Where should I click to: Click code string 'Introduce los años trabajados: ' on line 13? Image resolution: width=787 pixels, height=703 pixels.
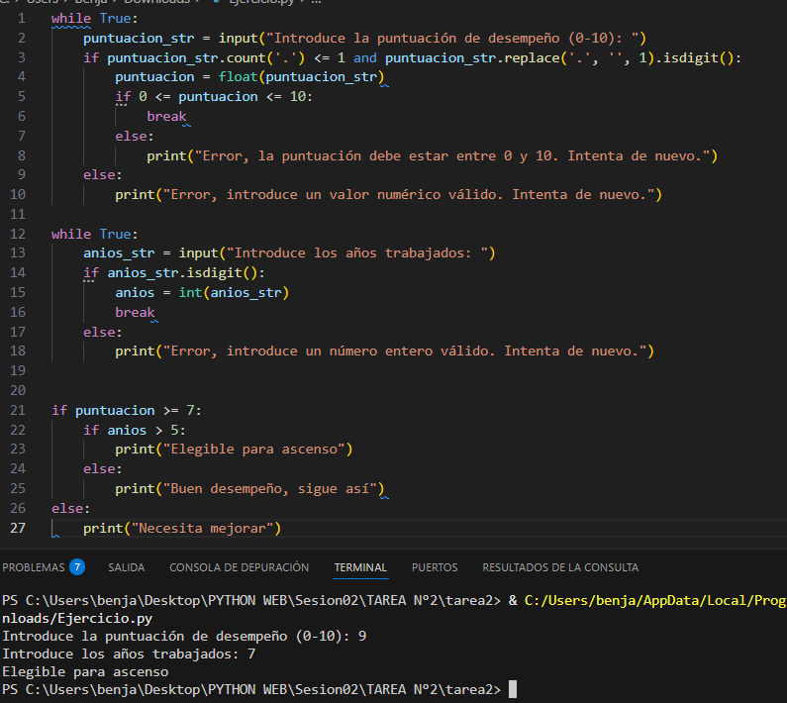tap(356, 253)
